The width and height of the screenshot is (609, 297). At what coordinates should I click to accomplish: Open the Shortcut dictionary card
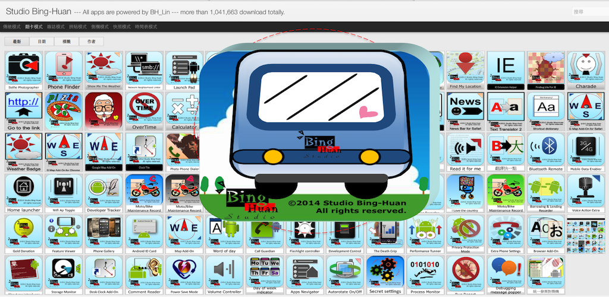(546, 111)
